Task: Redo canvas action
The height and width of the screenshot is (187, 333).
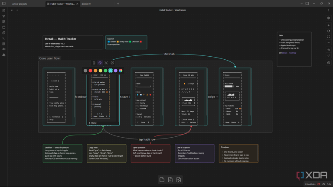Action: point(329,55)
